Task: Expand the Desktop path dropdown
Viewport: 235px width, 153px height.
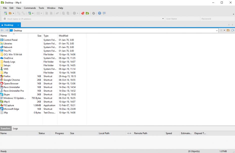Action: point(217,30)
